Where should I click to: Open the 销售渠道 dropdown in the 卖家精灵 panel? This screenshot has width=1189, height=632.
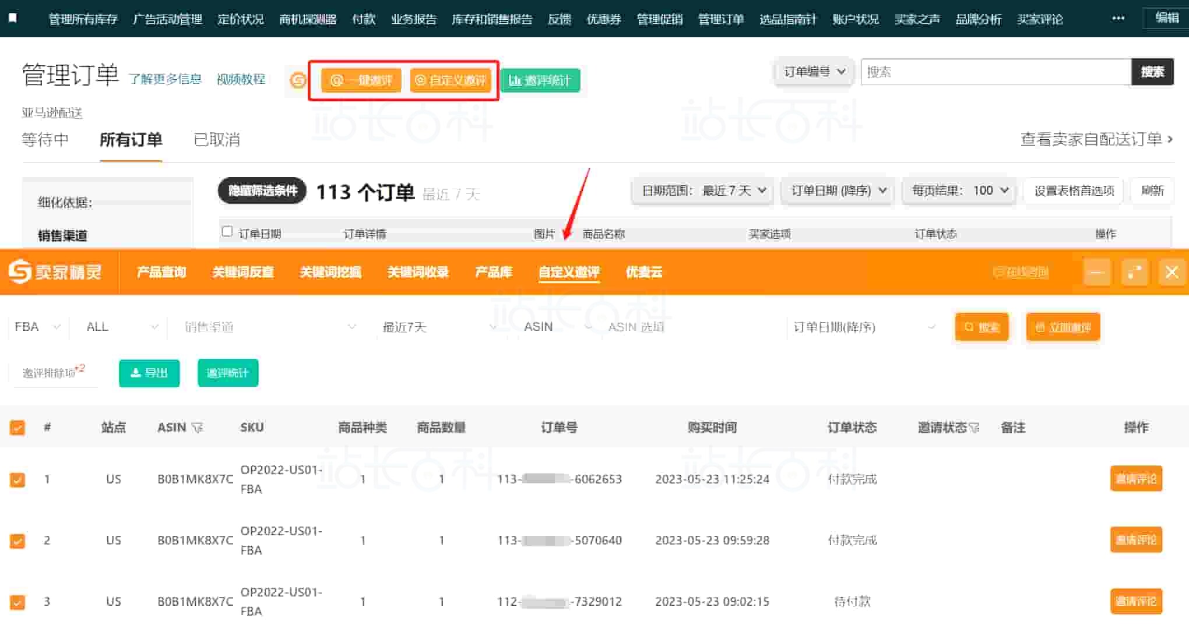269,327
